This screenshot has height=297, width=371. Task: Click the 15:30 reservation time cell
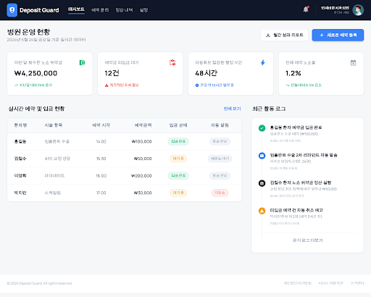tap(101, 159)
